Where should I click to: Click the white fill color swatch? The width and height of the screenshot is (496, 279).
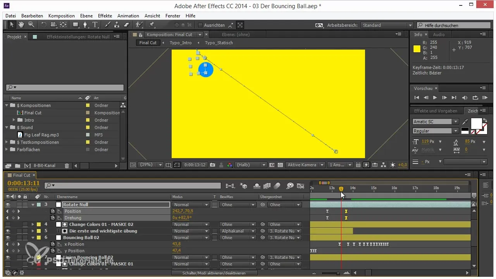coord(476,124)
